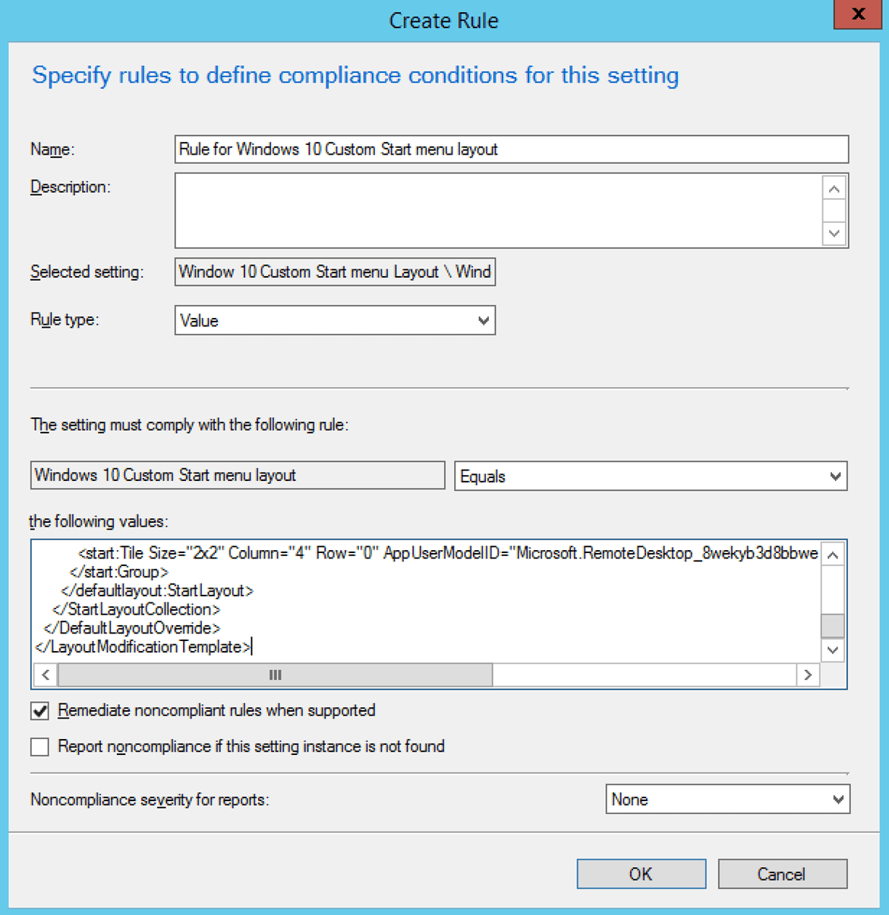
Task: Uncheck Remediate noncompliant rules when supported
Action: [x=39, y=711]
